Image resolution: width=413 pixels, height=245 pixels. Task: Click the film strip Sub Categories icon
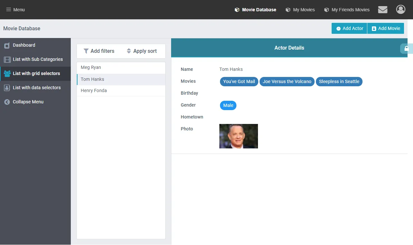7,60
